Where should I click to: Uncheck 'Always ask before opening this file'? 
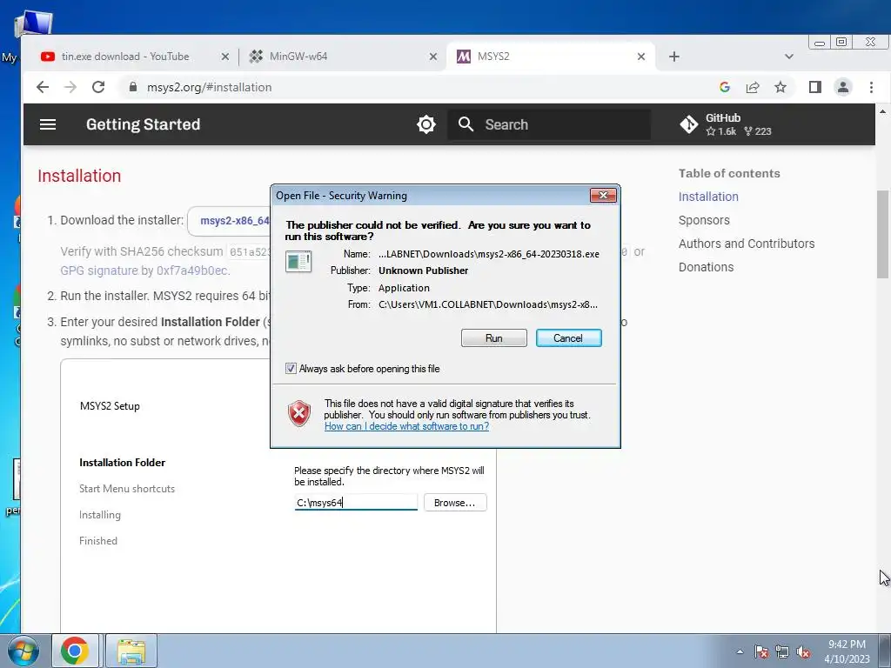pos(291,369)
